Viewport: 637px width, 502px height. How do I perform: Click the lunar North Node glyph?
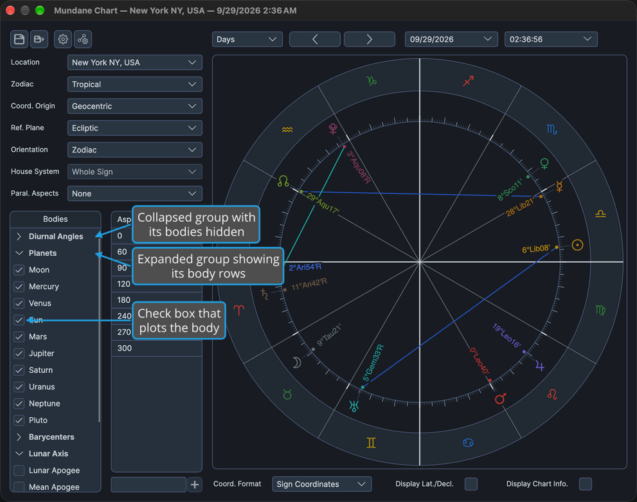point(283,181)
